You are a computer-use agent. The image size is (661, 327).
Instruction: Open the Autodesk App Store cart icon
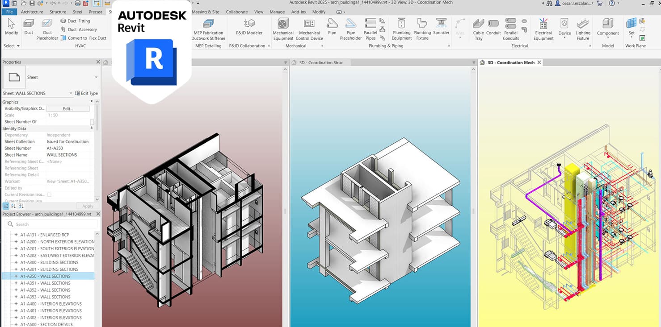(x=599, y=3)
